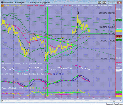Click the MacdBB indicator title text
This screenshot has width=123, height=105.
(24, 74)
